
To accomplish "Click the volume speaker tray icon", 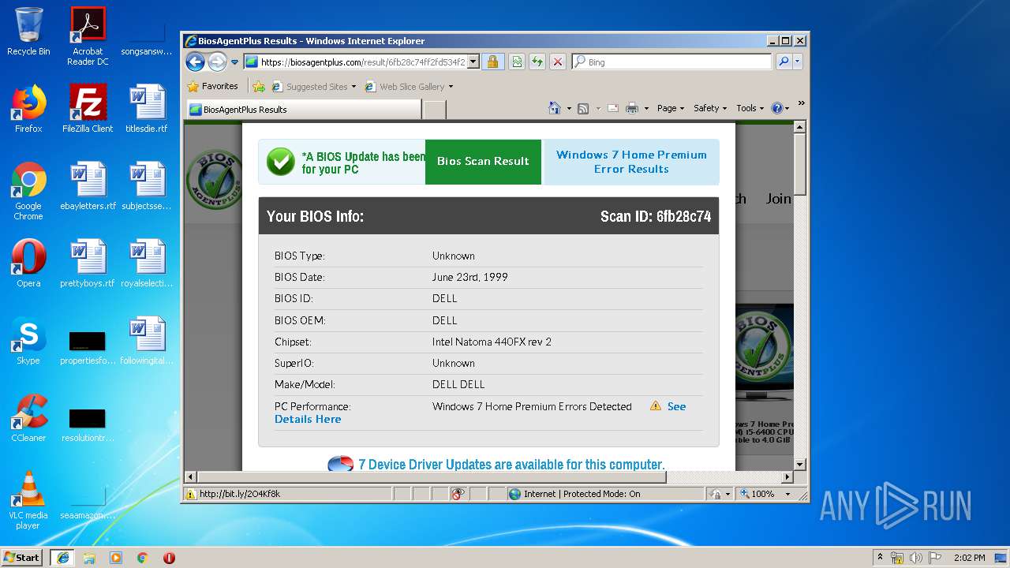I will (x=915, y=558).
